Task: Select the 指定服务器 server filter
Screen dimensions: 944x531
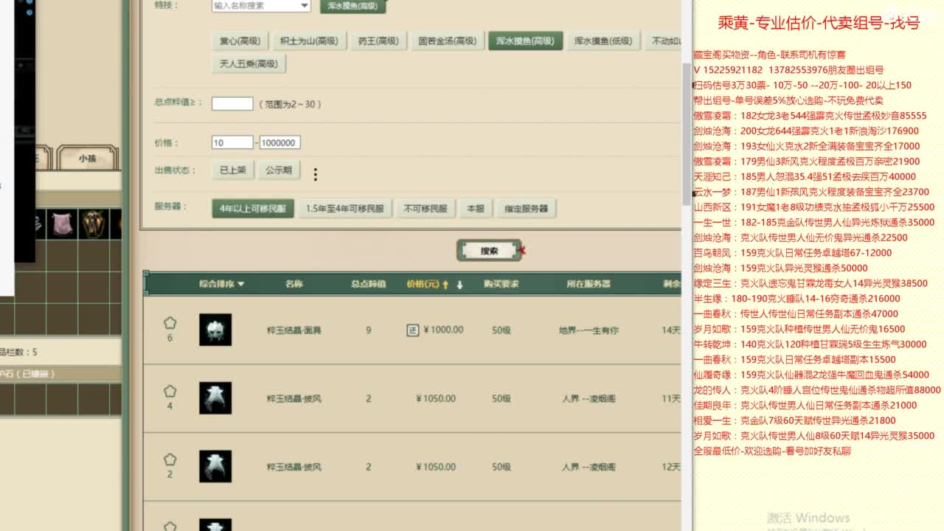Action: [526, 209]
